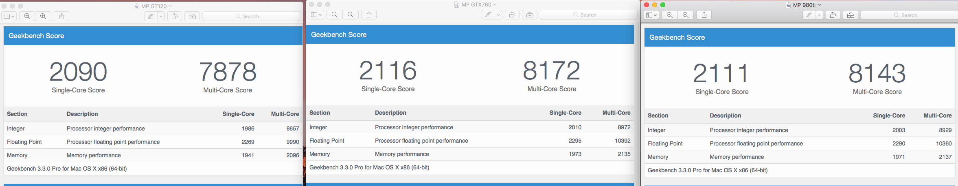This screenshot has height=186, width=958.
Task: Select Memory multi-core value 2135 in MP GTX760
Action: tap(624, 154)
